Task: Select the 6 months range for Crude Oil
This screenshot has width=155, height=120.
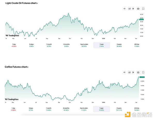Action: coord(66,45)
